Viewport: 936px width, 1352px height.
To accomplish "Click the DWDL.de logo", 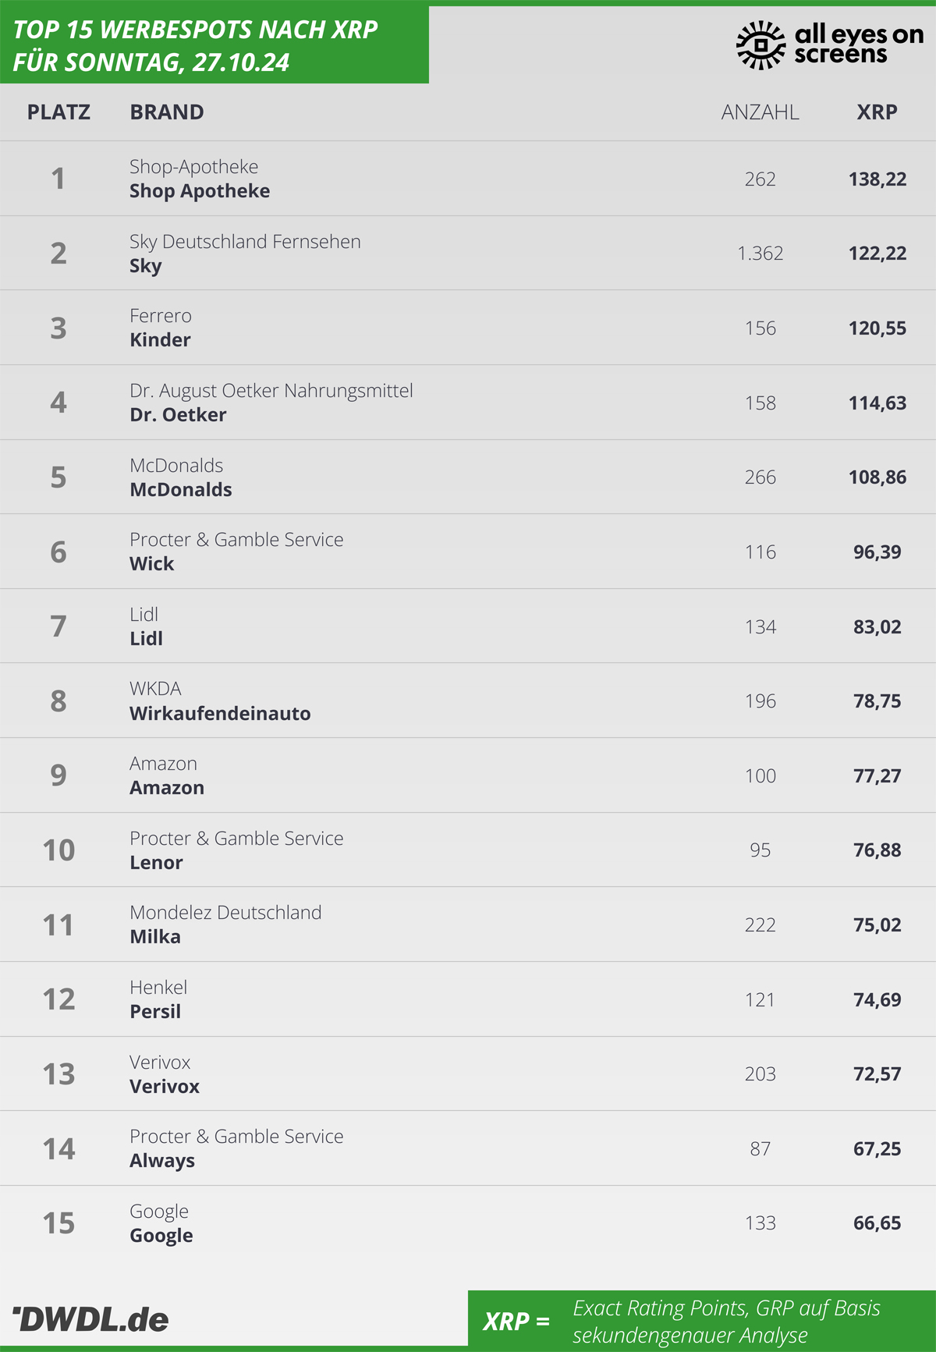I will coord(90,1319).
